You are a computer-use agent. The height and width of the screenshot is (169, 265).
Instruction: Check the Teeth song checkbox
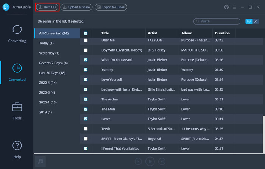pyautogui.click(x=86, y=129)
